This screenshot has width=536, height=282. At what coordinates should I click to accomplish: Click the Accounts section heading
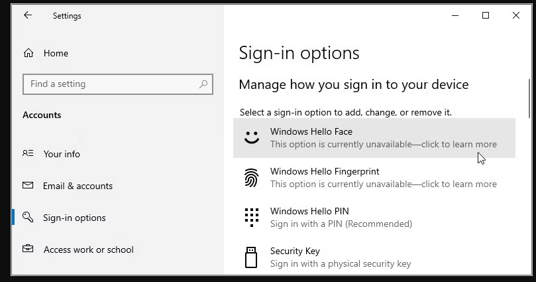pos(42,115)
